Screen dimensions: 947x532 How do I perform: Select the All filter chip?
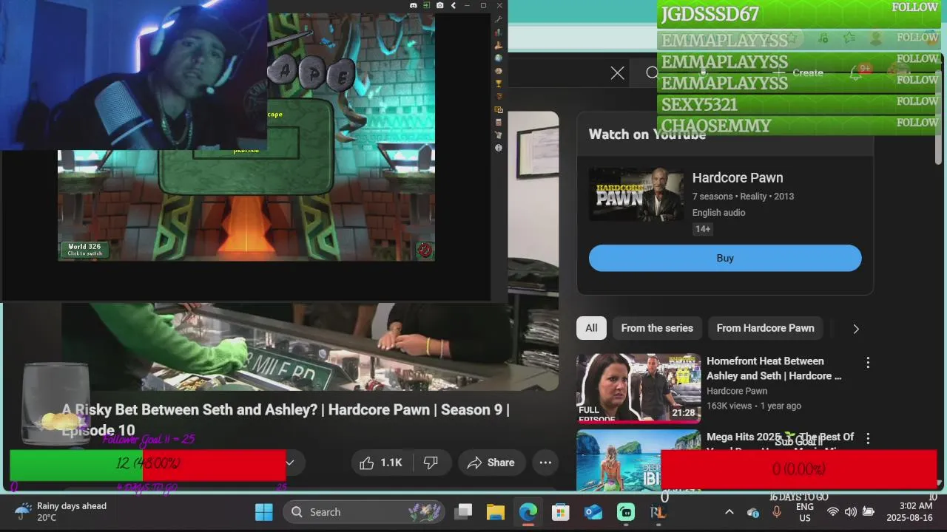click(x=591, y=328)
